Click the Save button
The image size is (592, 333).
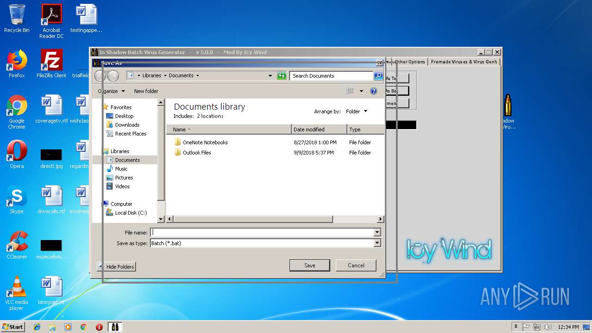(310, 265)
